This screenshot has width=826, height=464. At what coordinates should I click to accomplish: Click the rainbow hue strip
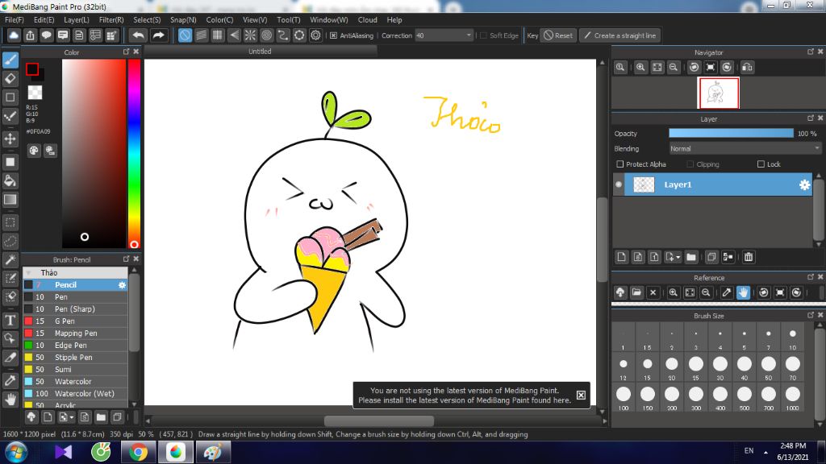(135, 153)
